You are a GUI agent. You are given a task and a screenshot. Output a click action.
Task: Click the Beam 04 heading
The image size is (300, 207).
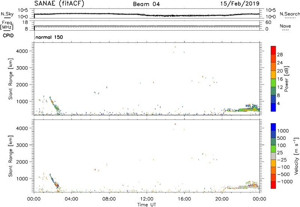pos(146,4)
